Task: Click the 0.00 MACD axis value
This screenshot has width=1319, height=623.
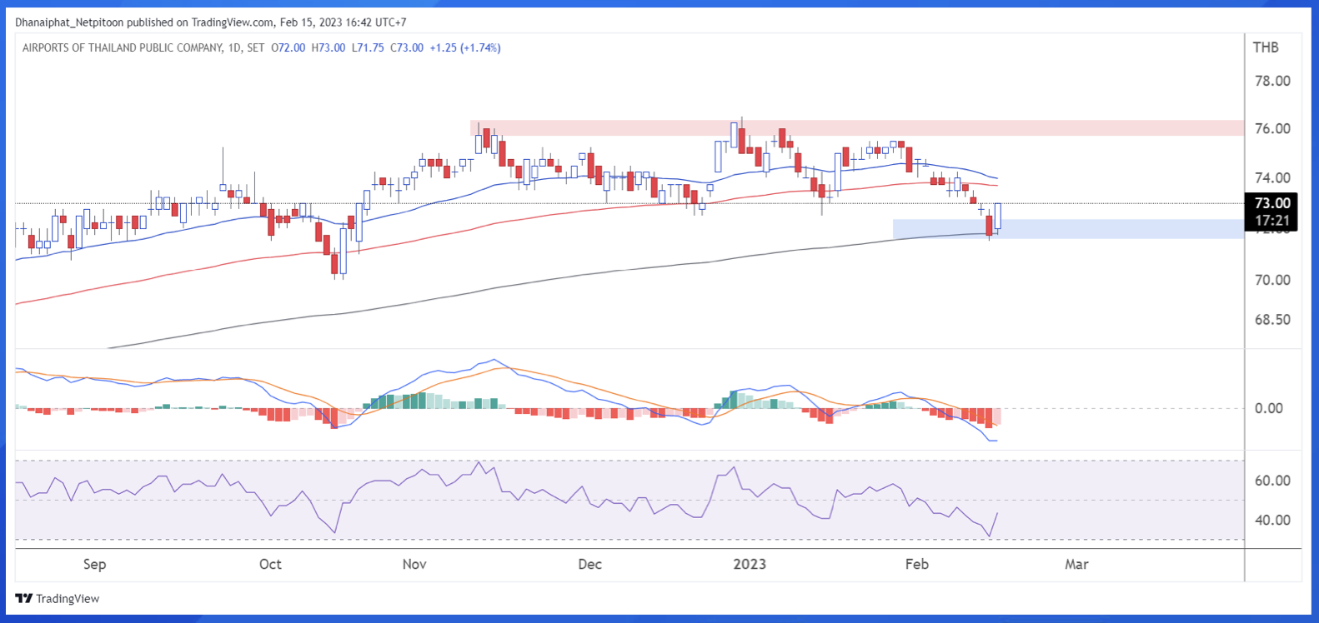Action: 1269,408
